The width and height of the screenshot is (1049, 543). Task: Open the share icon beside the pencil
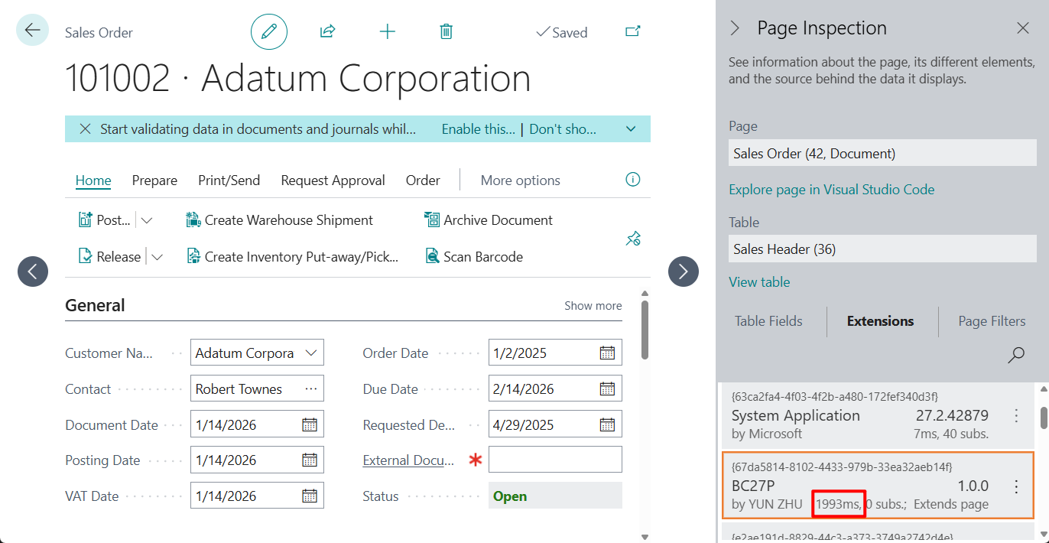pos(327,31)
